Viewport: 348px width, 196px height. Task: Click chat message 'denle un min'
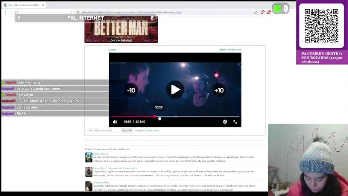pos(27,107)
